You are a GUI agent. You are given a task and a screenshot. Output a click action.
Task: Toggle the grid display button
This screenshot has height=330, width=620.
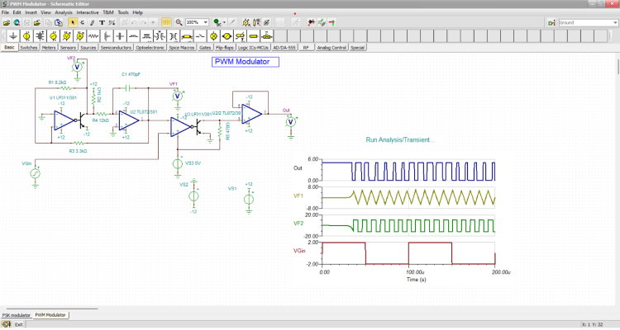(166, 22)
